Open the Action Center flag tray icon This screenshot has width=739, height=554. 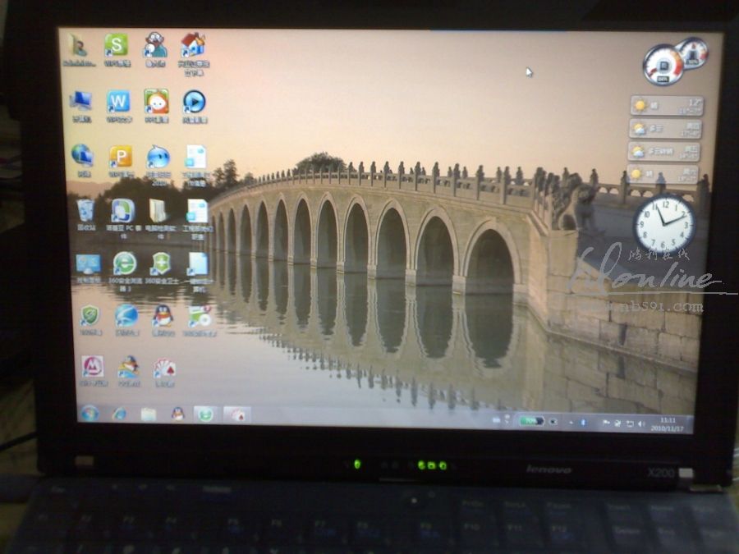606,423
